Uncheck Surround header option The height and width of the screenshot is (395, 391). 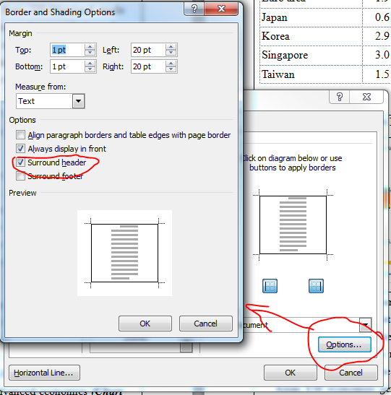(20, 162)
